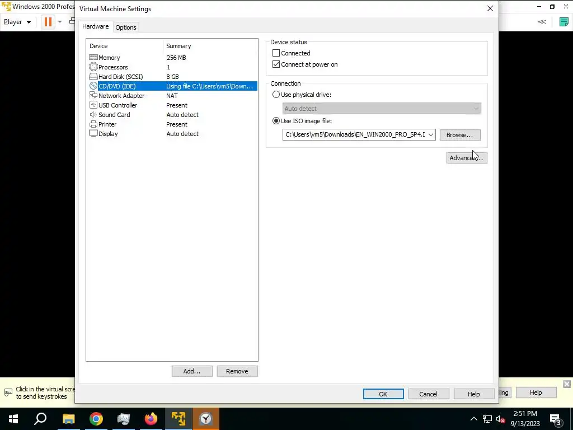This screenshot has width=573, height=430.
Task: Click the Display Auto detect summary
Action: point(182,133)
